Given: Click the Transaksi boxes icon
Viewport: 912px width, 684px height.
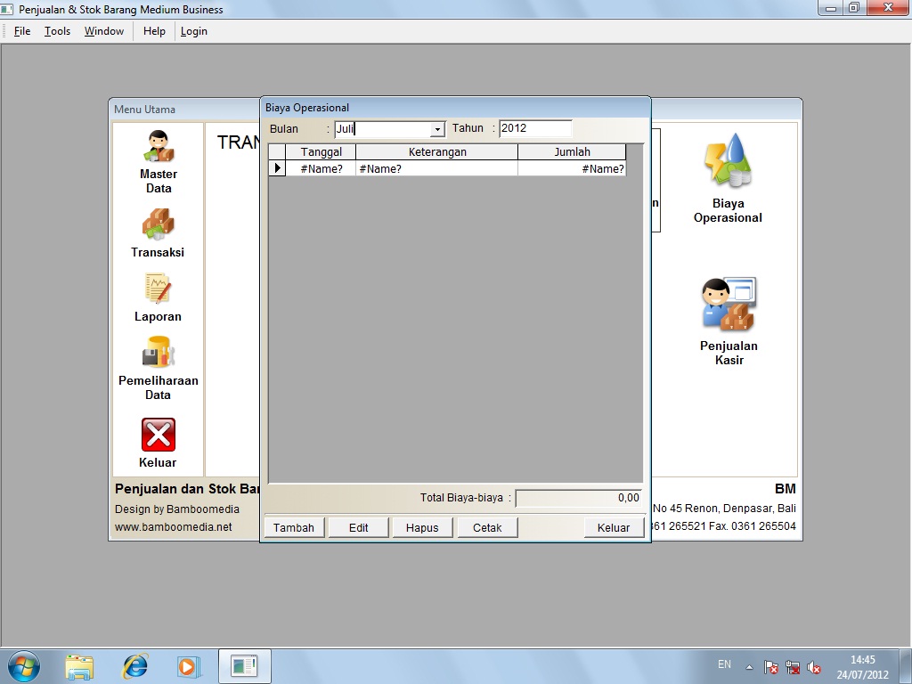Looking at the screenshot, I should click(x=158, y=224).
